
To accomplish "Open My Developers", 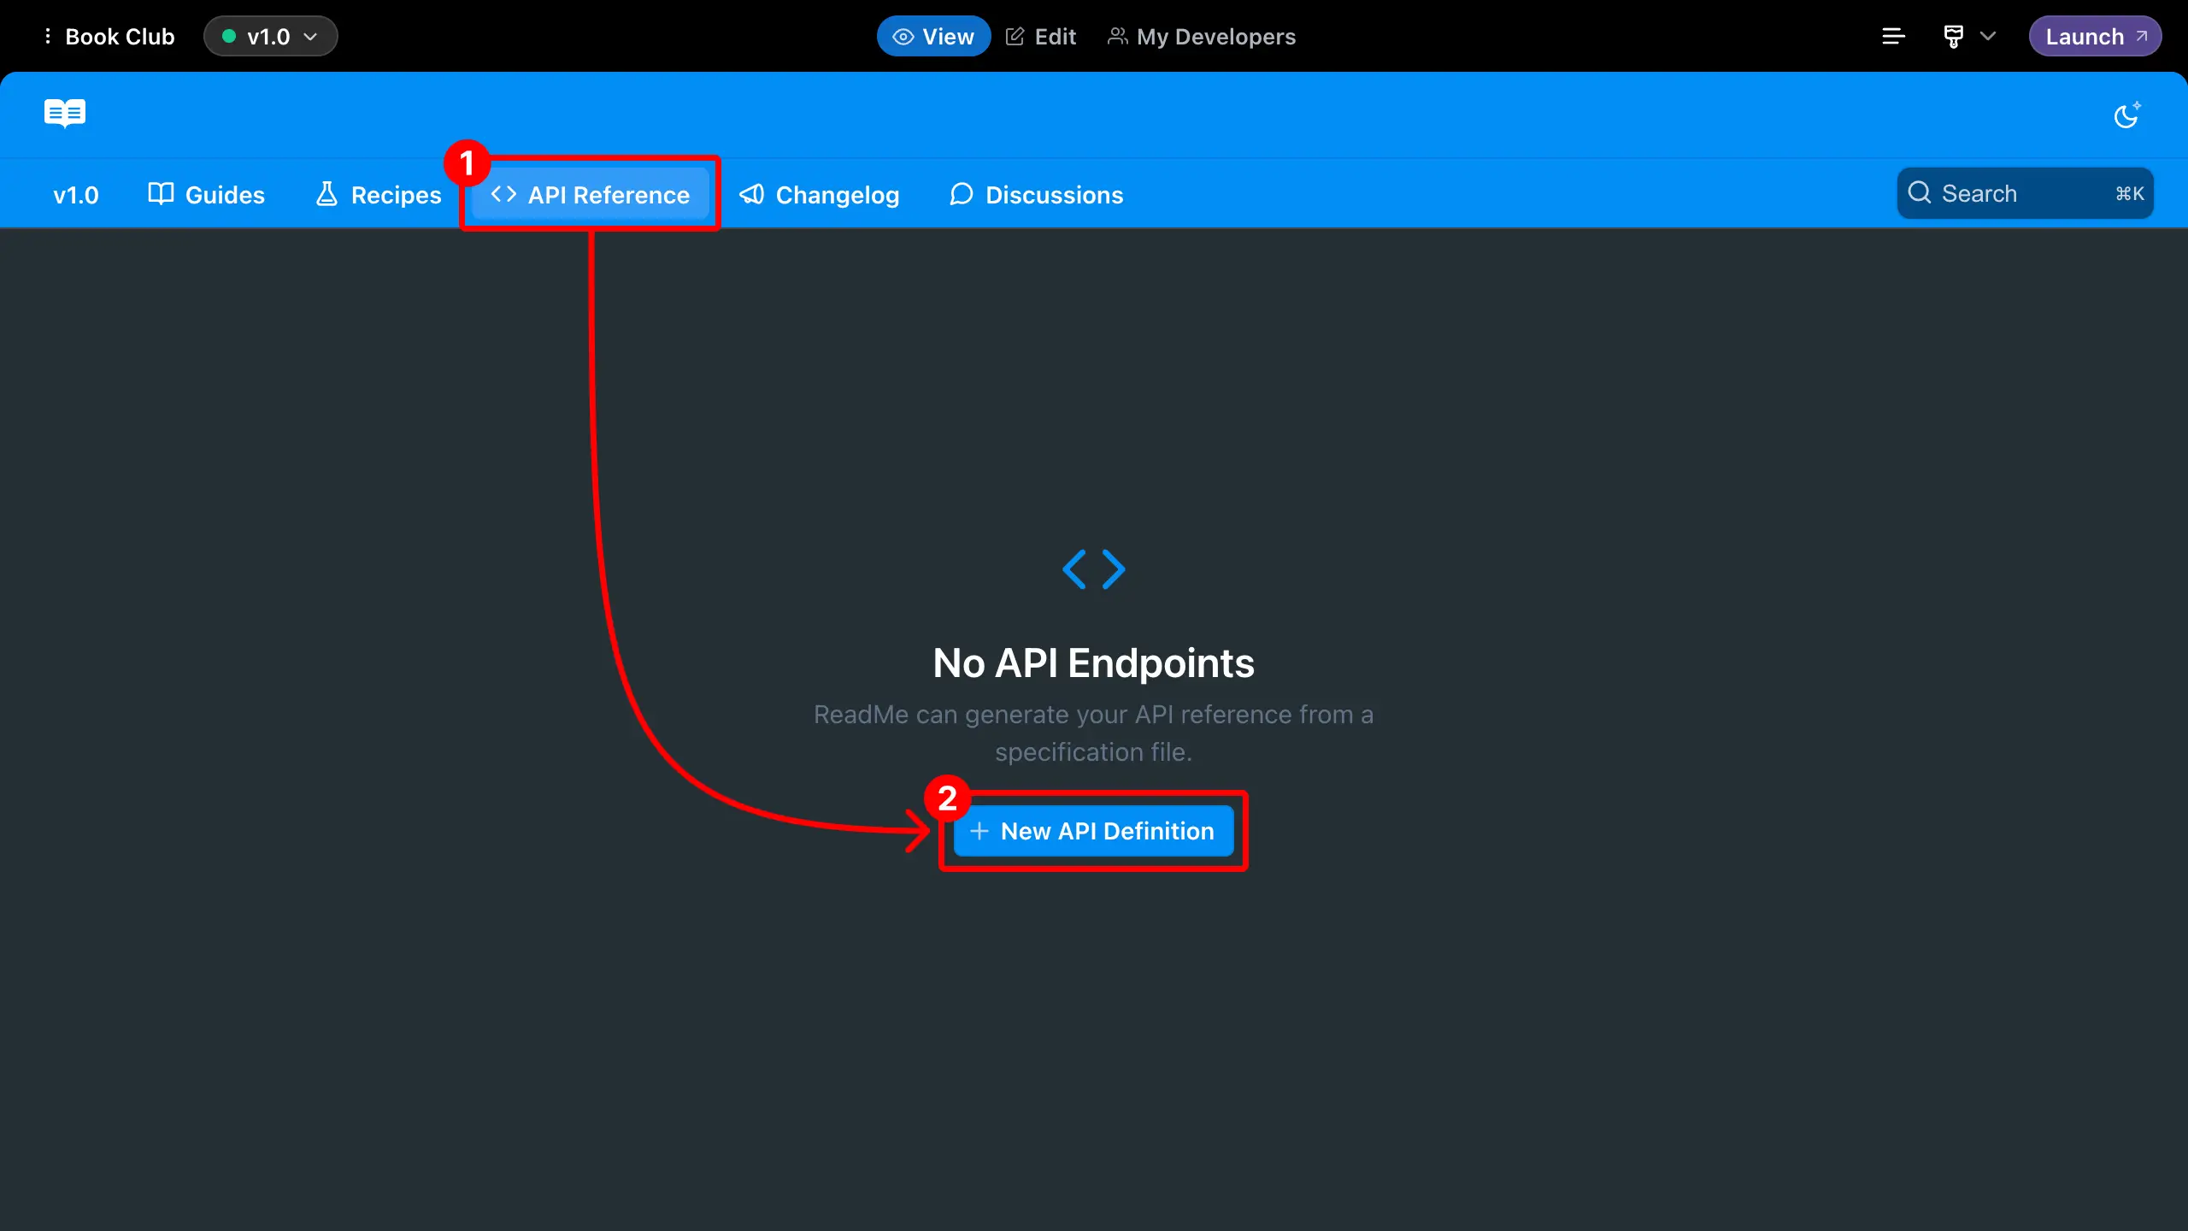I will coord(1200,36).
